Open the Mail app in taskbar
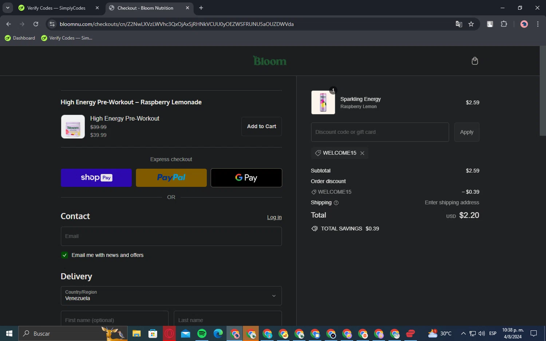Viewport: 546px width, 341px height. click(186, 333)
